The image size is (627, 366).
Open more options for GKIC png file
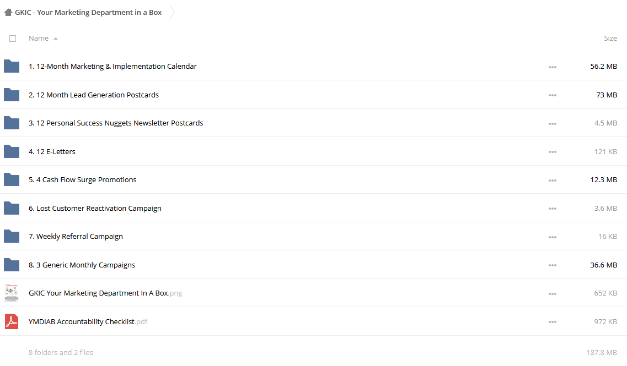point(552,294)
